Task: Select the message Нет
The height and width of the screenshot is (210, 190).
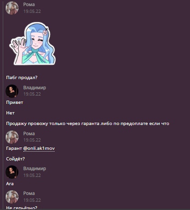Action: tap(10, 113)
